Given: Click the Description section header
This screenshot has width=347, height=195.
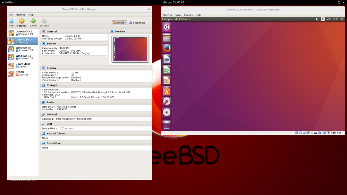Looking at the screenshot, I should 96,143.
